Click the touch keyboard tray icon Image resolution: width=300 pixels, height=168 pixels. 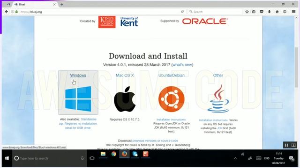coord(258,158)
